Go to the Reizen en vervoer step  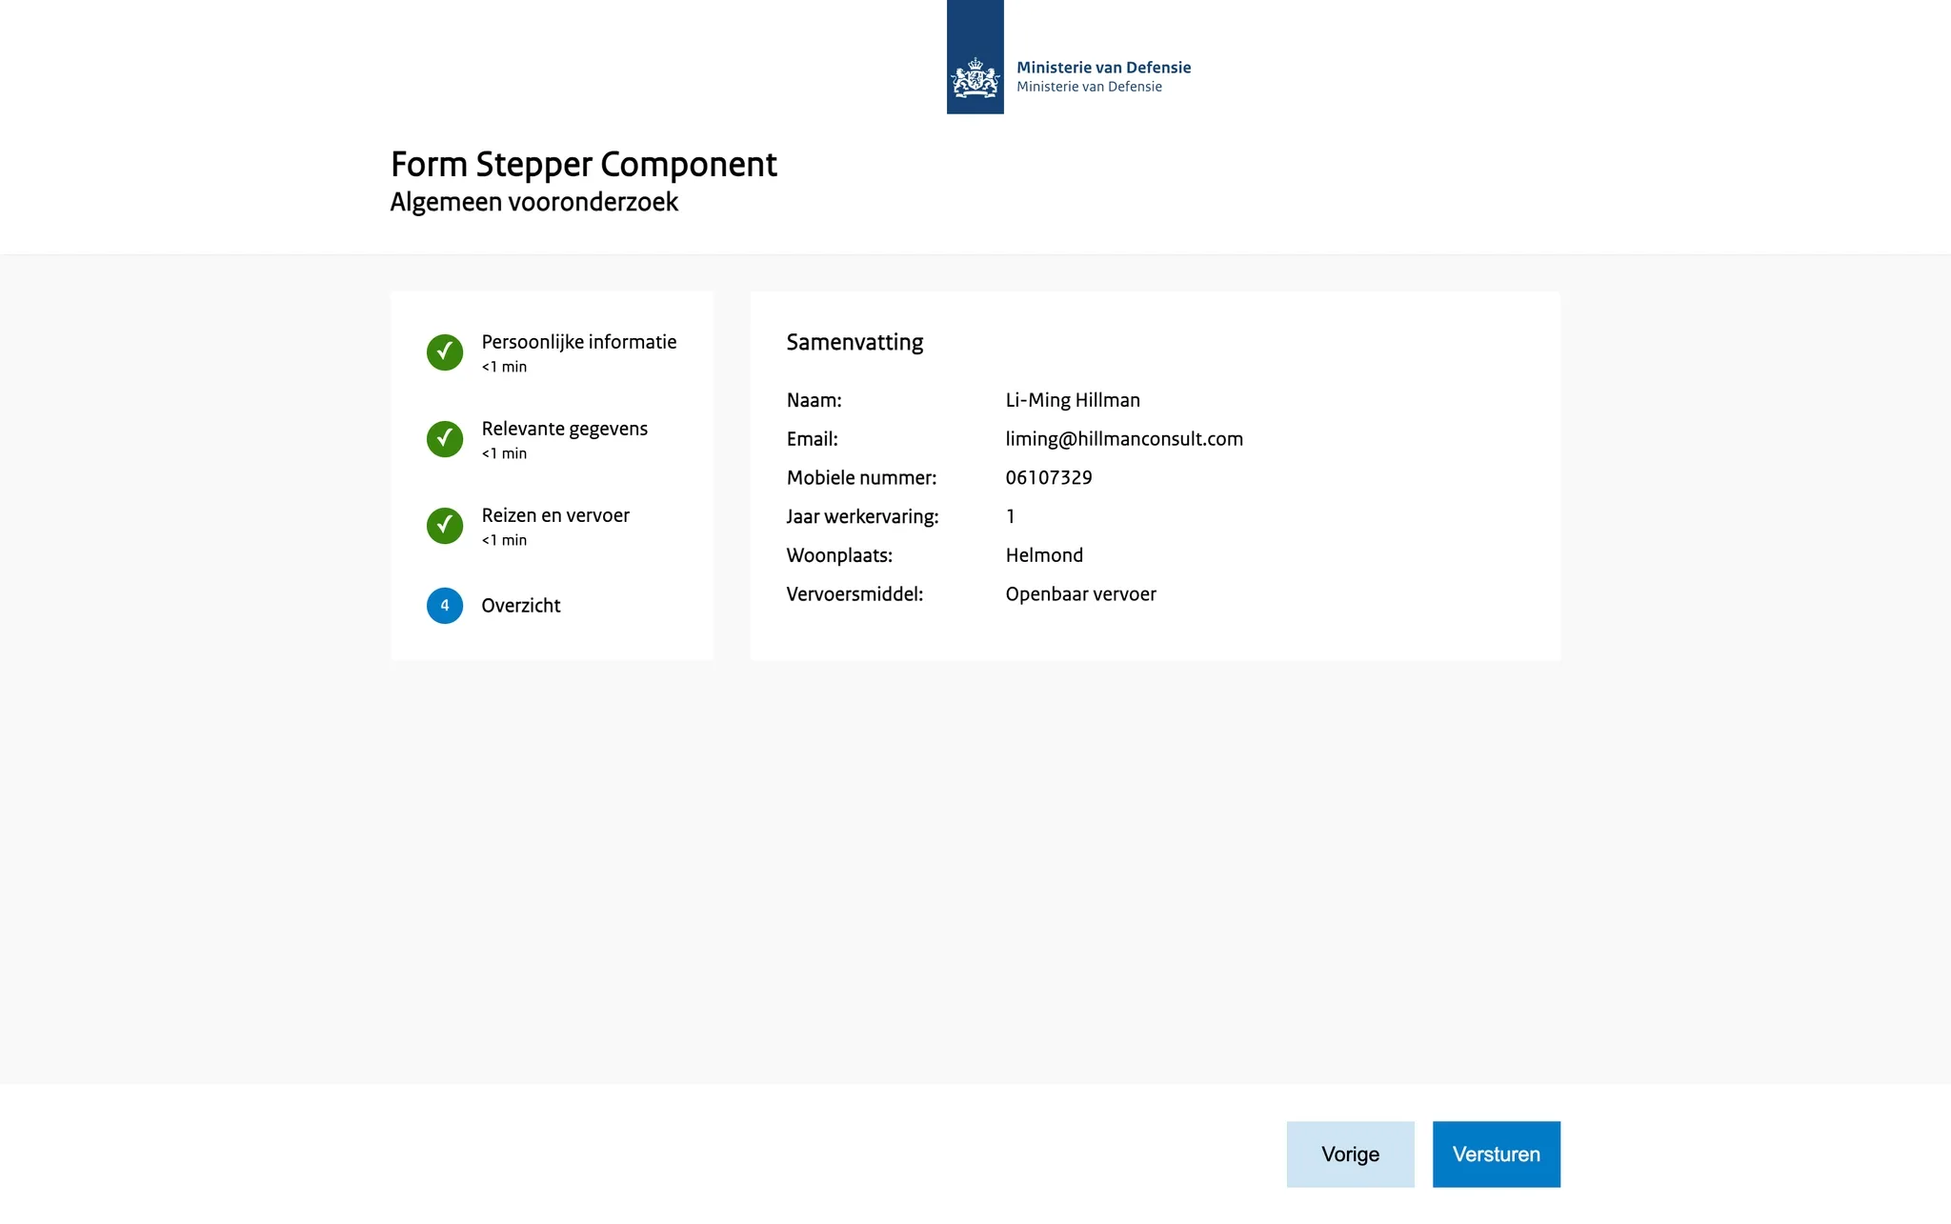[555, 515]
